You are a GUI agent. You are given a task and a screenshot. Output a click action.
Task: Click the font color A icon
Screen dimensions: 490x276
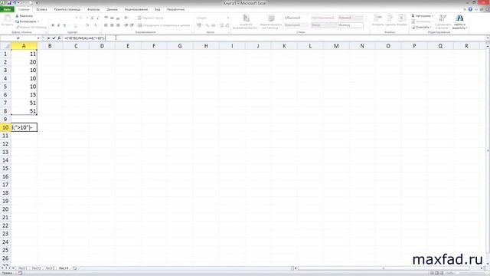pyautogui.click(x=95, y=25)
